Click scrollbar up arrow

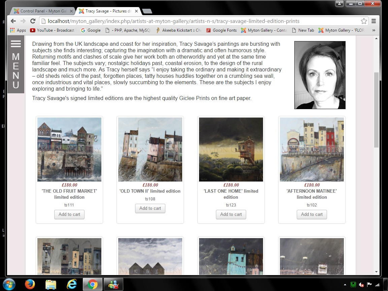pyautogui.click(x=376, y=38)
